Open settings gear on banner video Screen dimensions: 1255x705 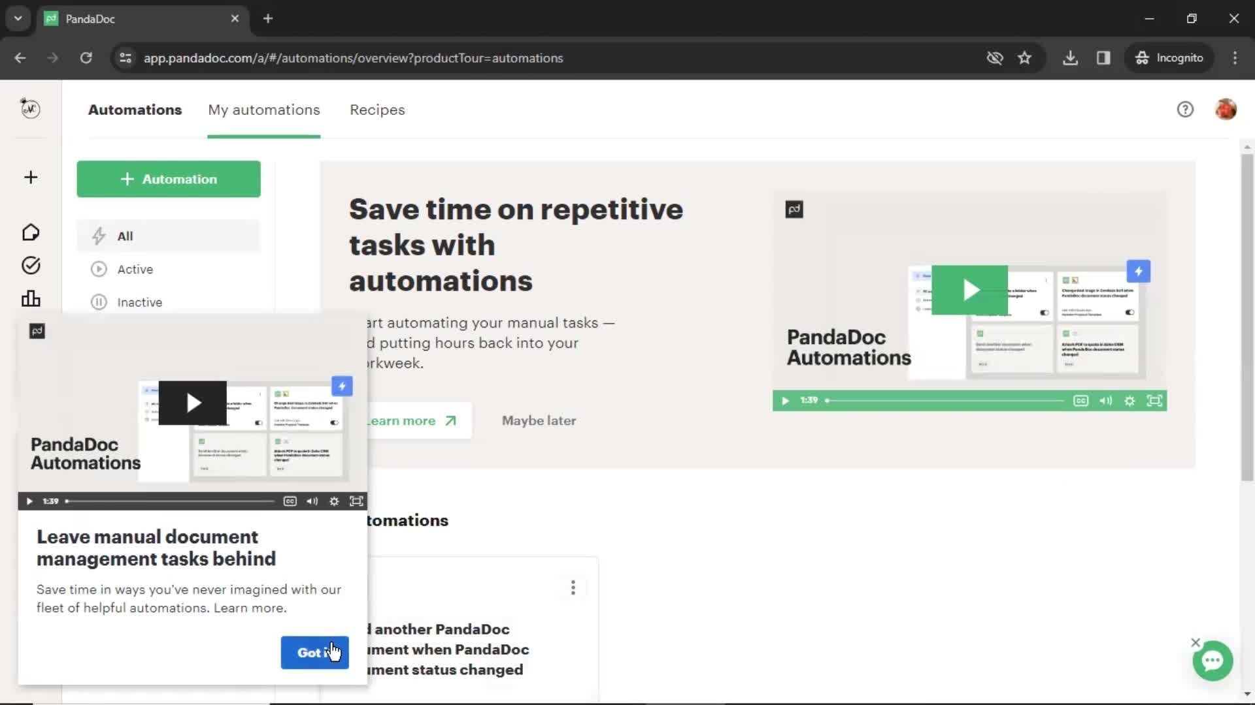click(x=1129, y=401)
